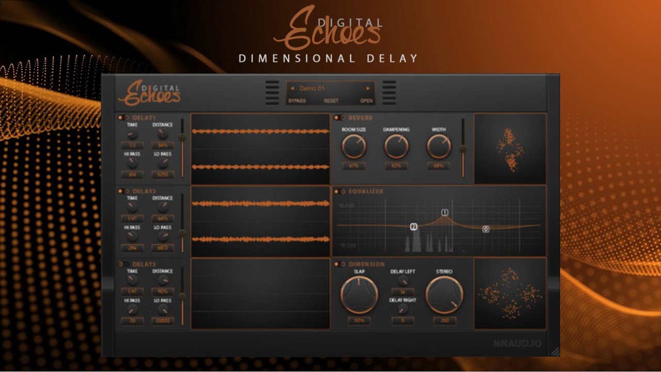Screen dimensions: 661x372
Task: Click OPEN in the preset panel
Action: pyautogui.click(x=367, y=101)
